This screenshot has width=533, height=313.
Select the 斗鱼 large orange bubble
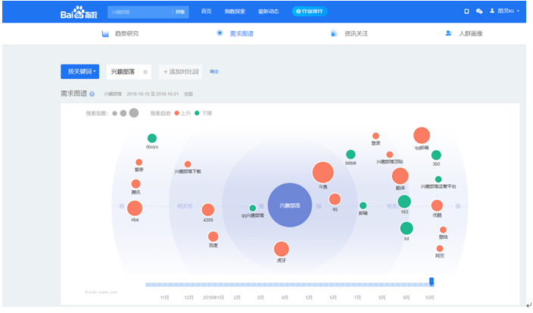click(323, 173)
